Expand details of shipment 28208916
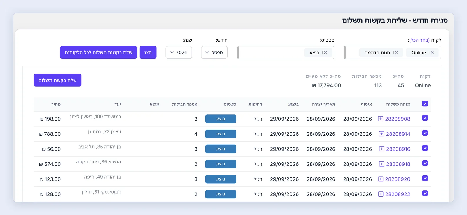This screenshot has width=467, height=215. [x=381, y=149]
